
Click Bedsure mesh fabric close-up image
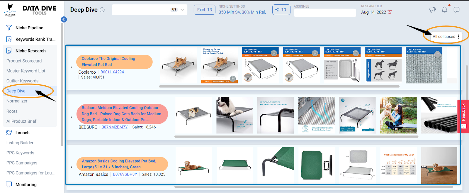pyautogui.click(x=316, y=115)
